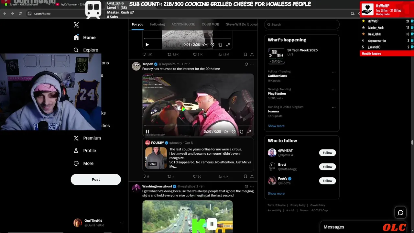The height and width of the screenshot is (233, 414).
Task: Click the X search field
Action: 302,25
